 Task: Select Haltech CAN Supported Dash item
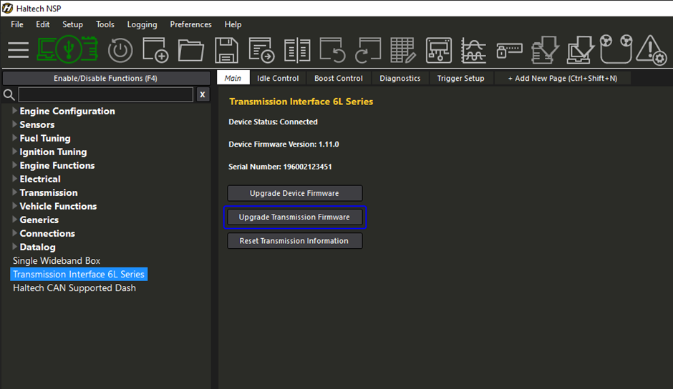point(74,287)
